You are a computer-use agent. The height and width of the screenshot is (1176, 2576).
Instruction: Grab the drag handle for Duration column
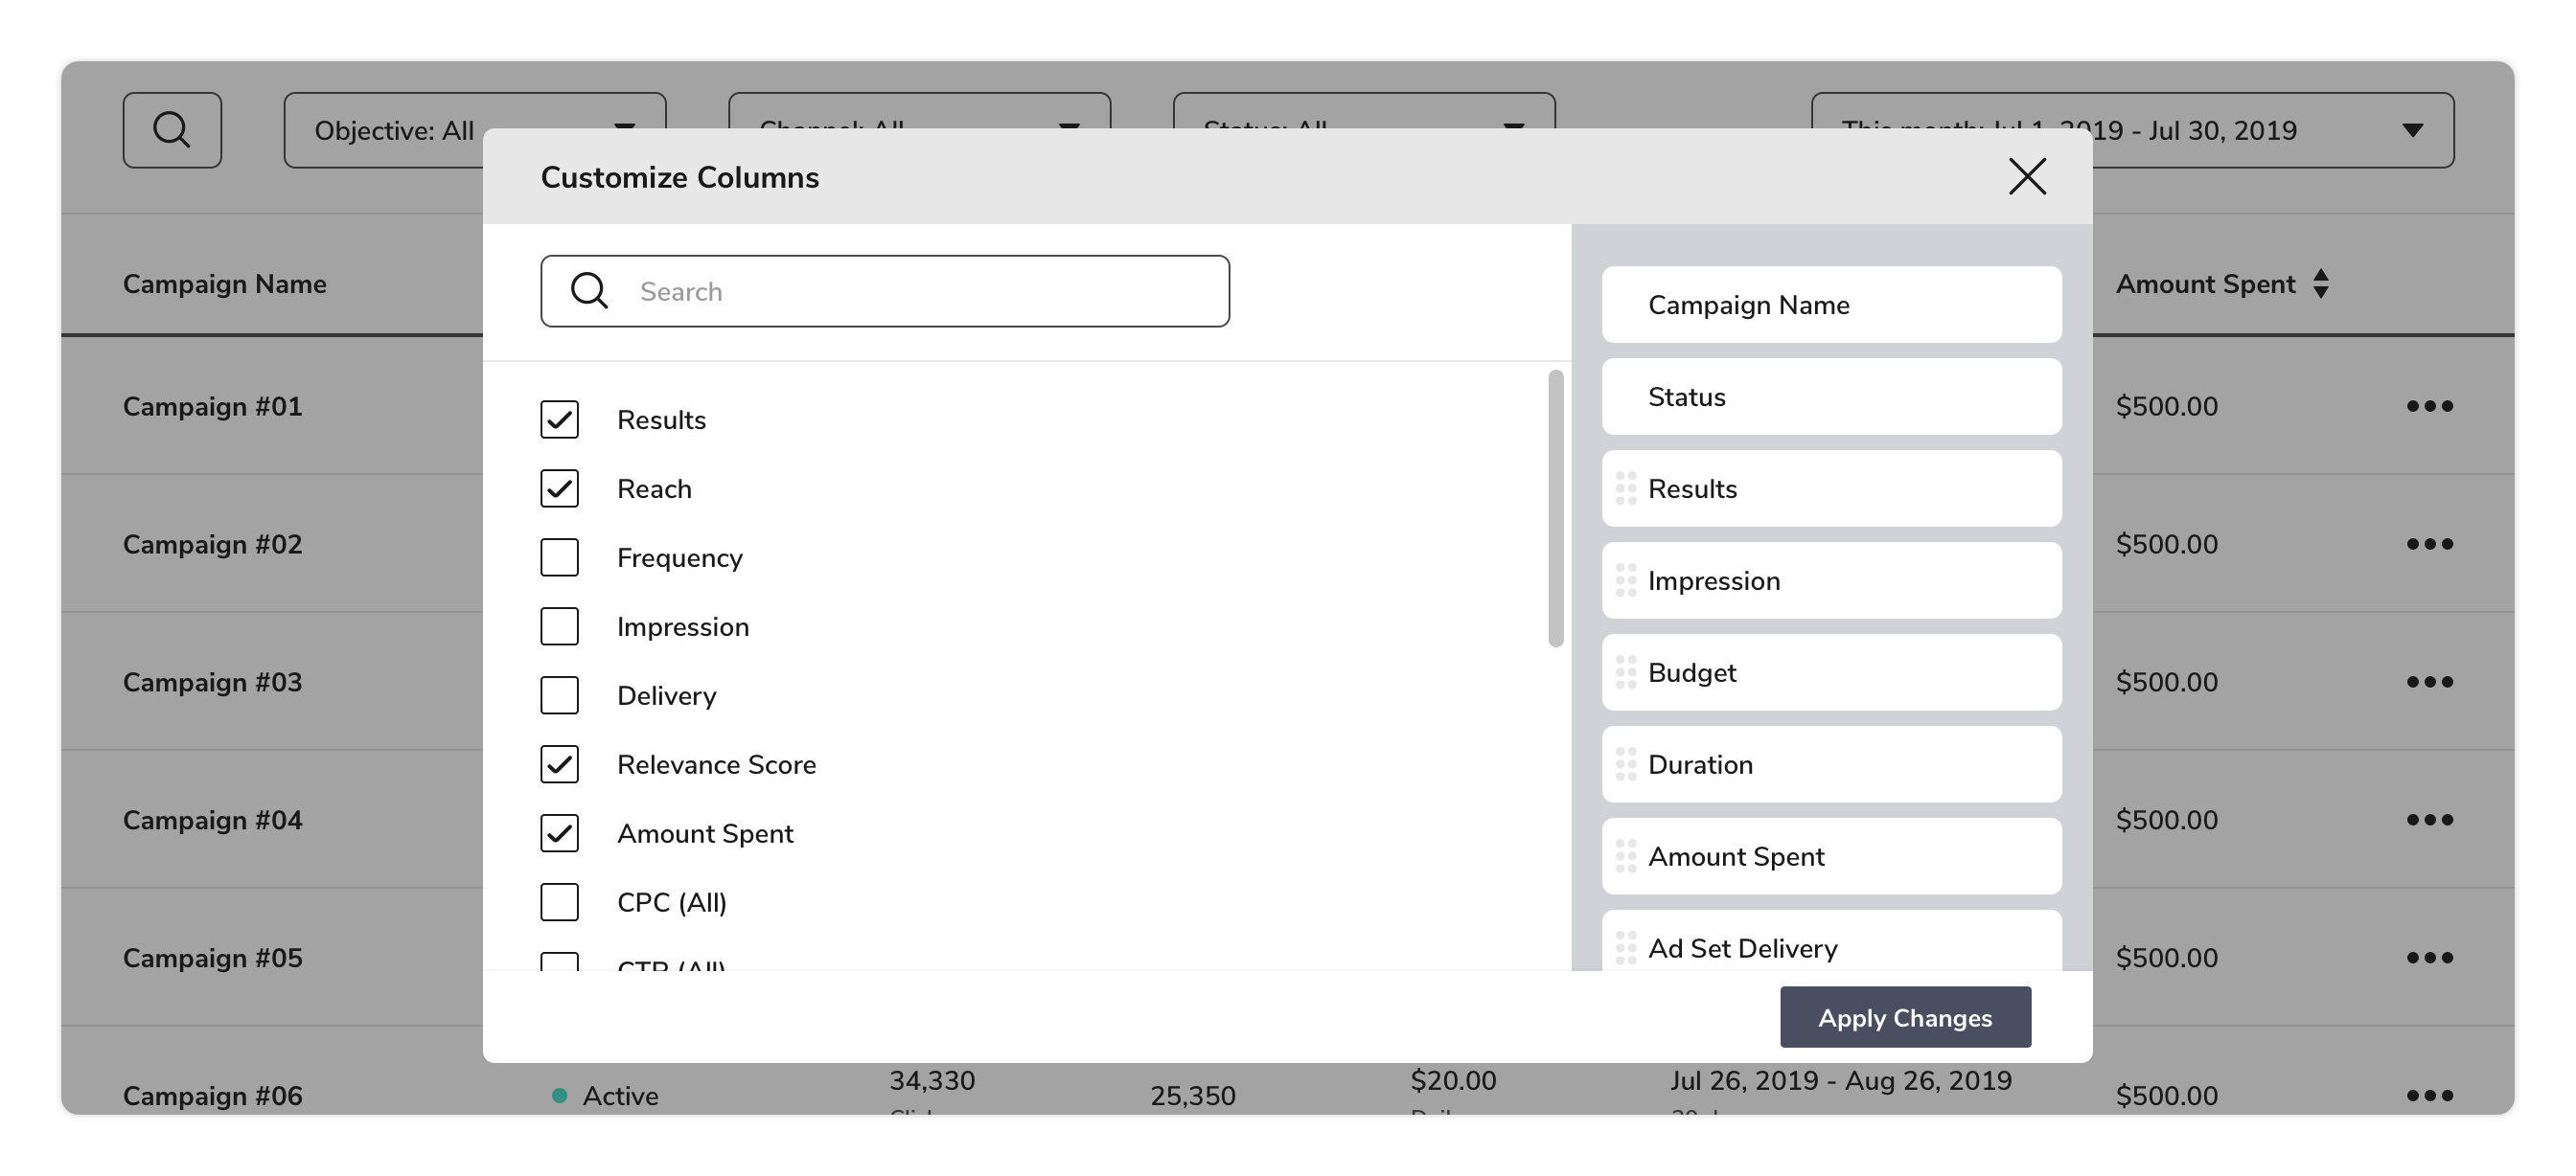click(1626, 764)
